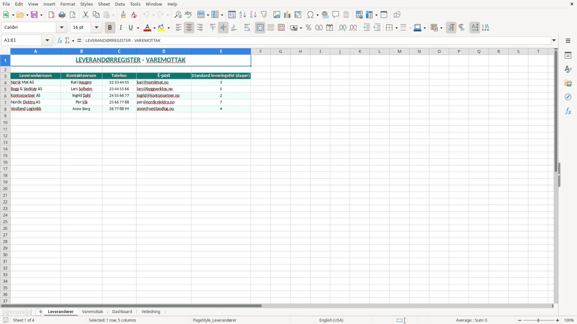Open the Data menu
Screen dimensions: 577x324
[120, 4]
